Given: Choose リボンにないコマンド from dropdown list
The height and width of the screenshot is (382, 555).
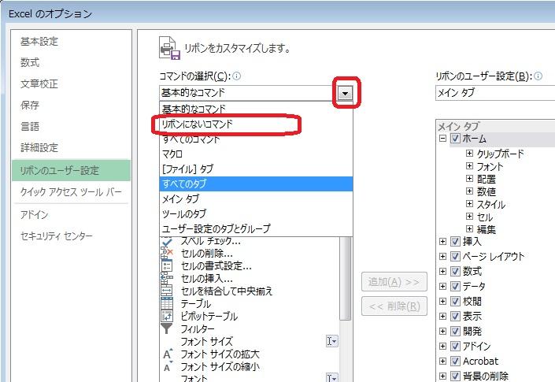Looking at the screenshot, I should (257, 124).
